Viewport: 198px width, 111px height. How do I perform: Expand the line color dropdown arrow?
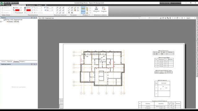(x=32, y=10)
